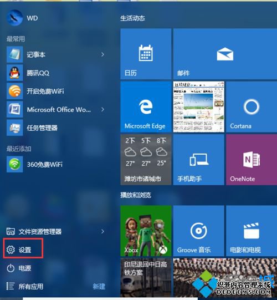Open Microsoft Office Word entry icon
Viewport: 277px width, 300px height.
coord(15,109)
